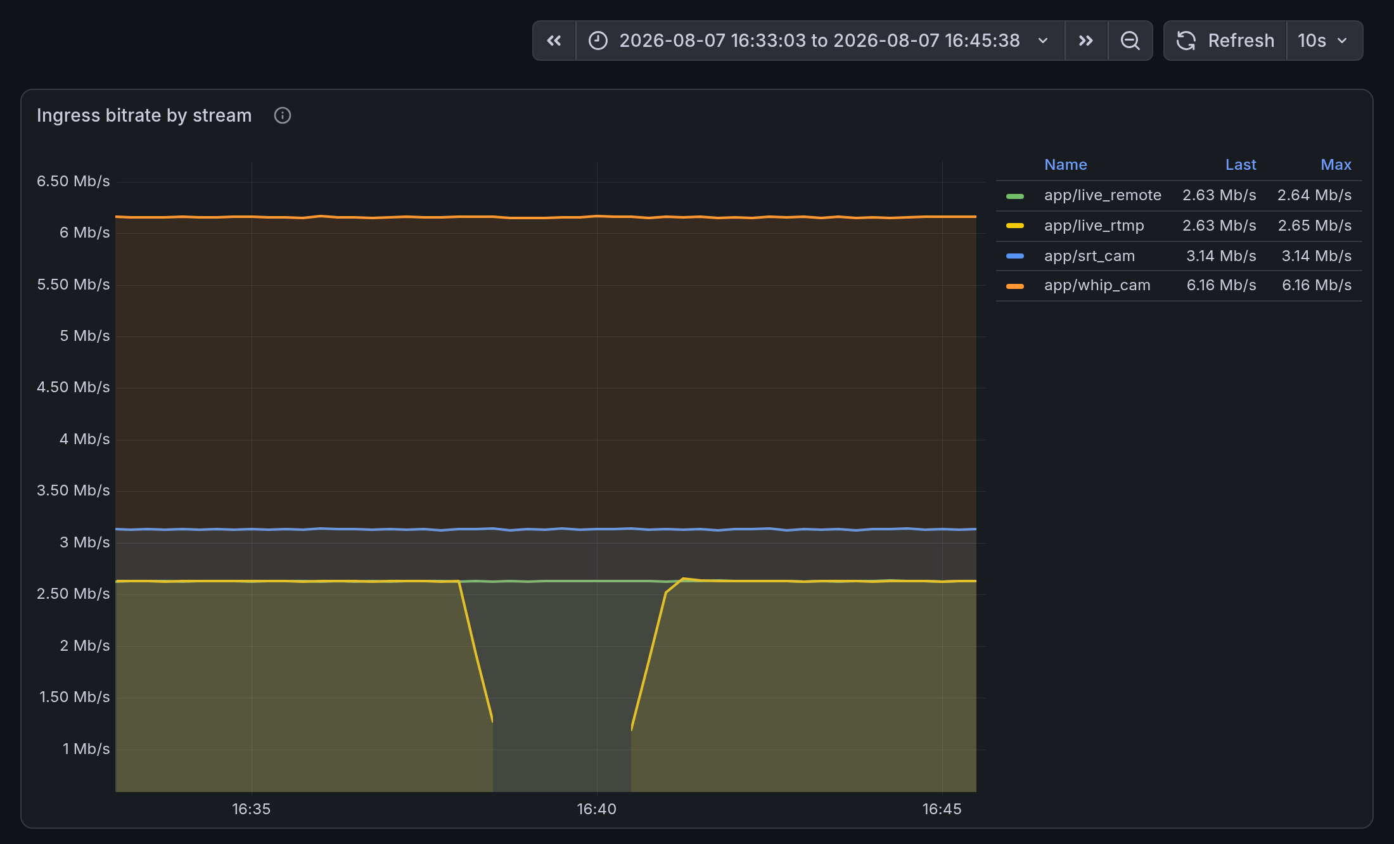This screenshot has width=1394, height=844.
Task: Click the 1.50 Mb/s y-axis label
Action: tap(75, 697)
